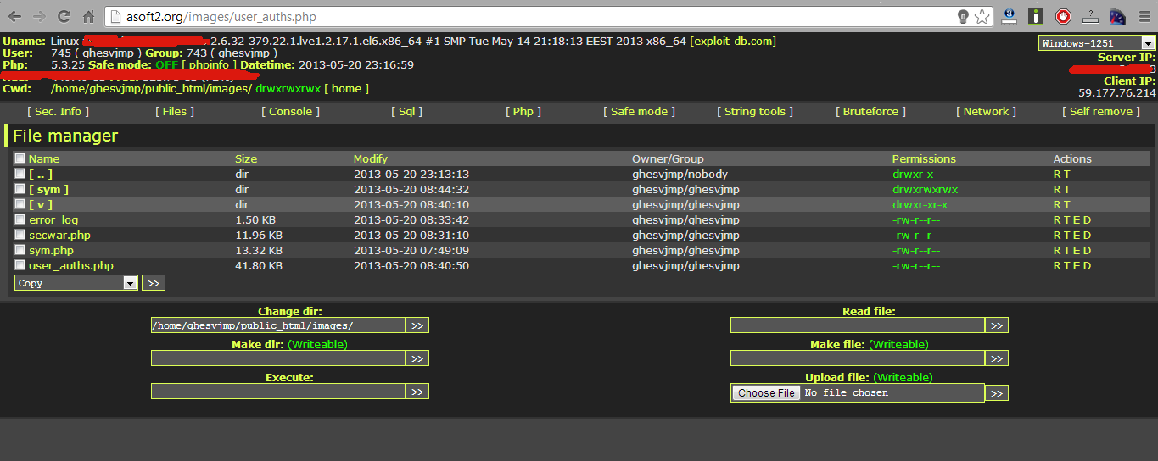Screen dimensions: 1158x461
Task: Click the browser back arrow
Action: pyautogui.click(x=14, y=16)
